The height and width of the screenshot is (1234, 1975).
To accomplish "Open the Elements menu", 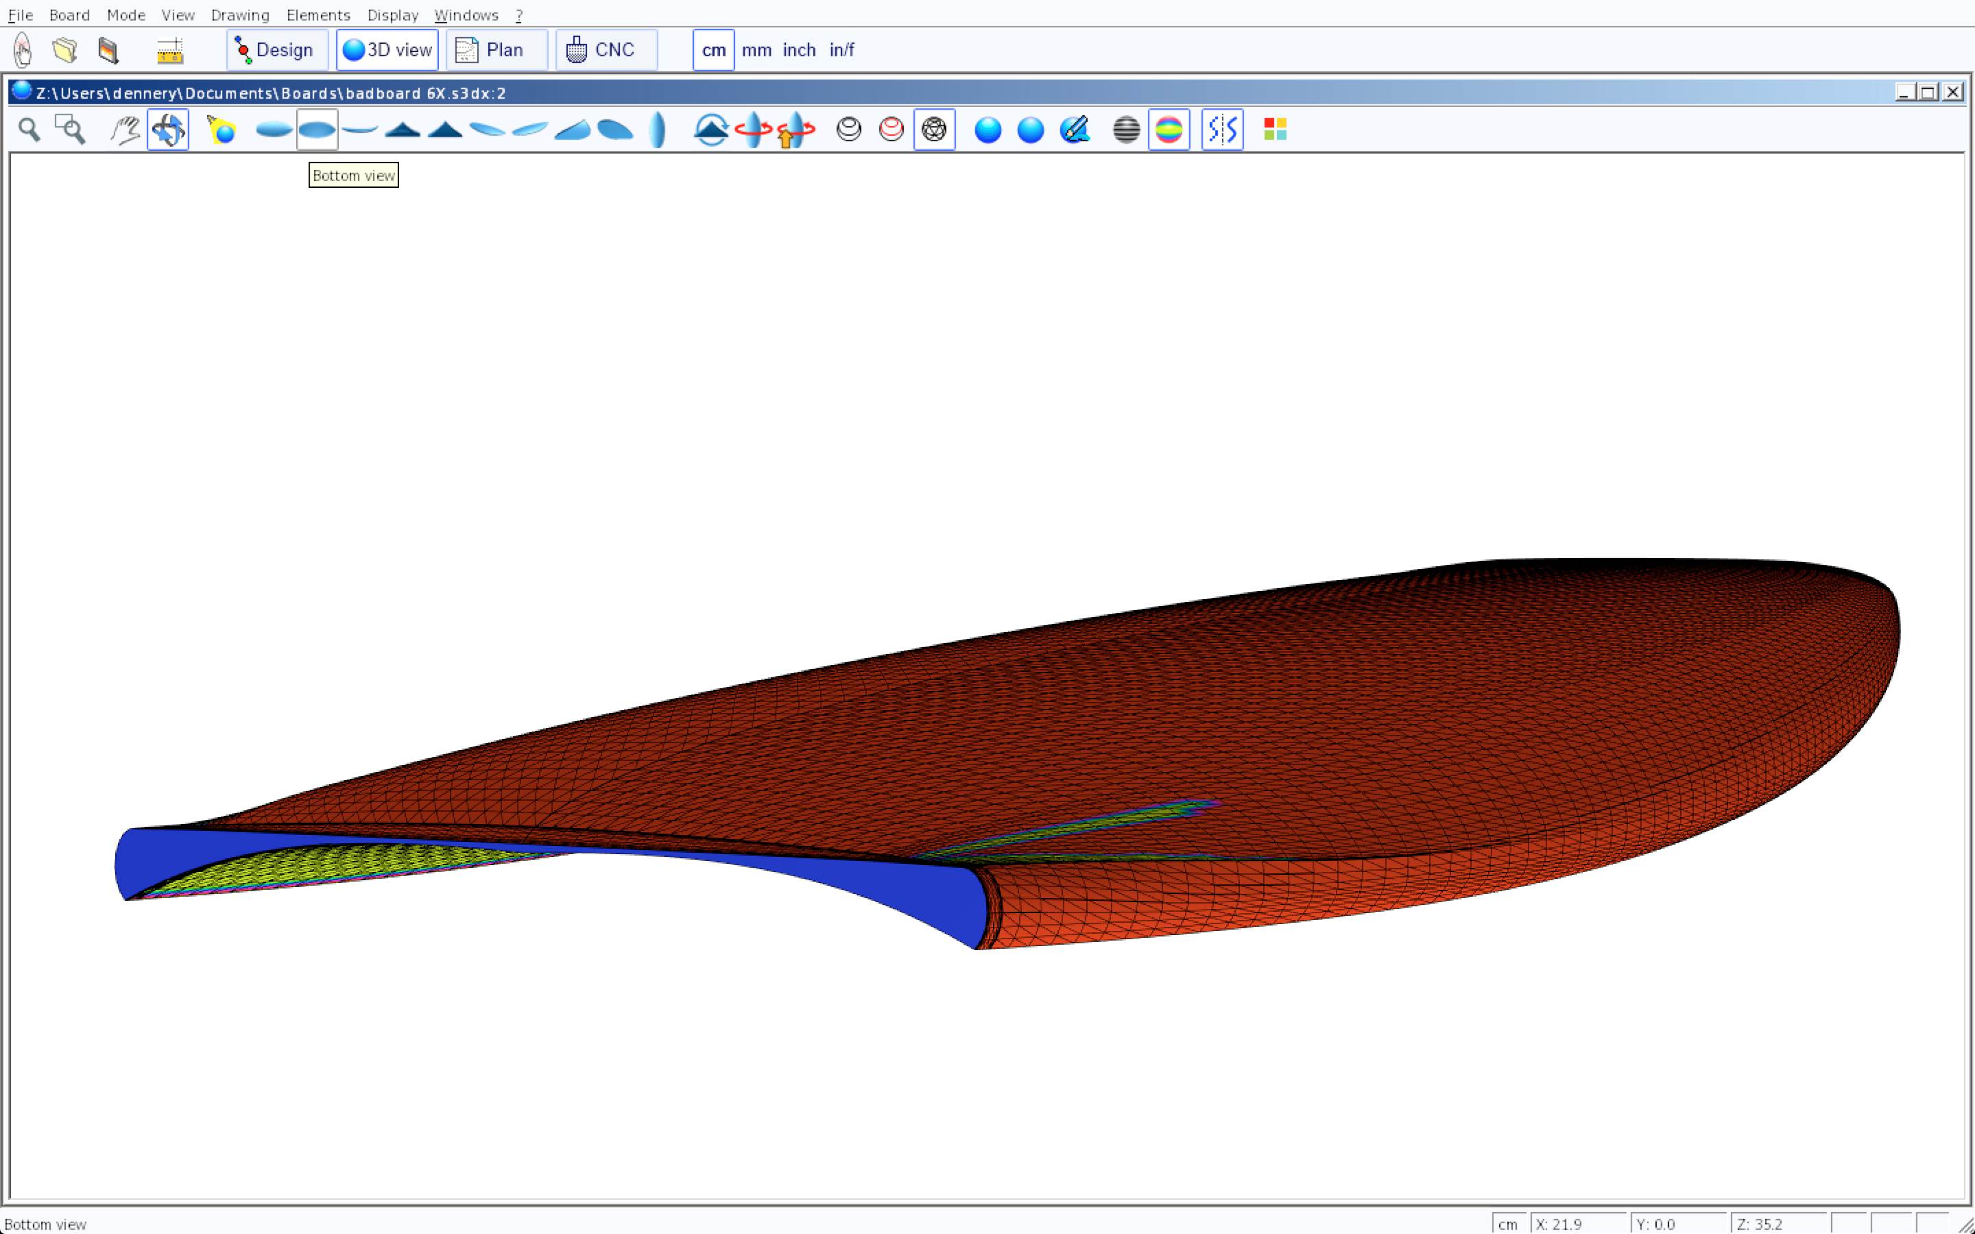I will 318,14.
